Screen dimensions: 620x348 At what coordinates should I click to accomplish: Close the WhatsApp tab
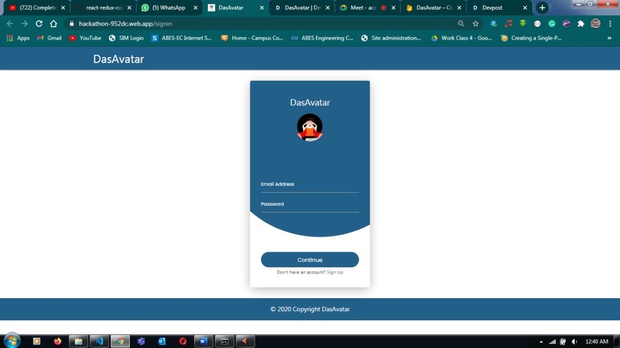pyautogui.click(x=195, y=8)
